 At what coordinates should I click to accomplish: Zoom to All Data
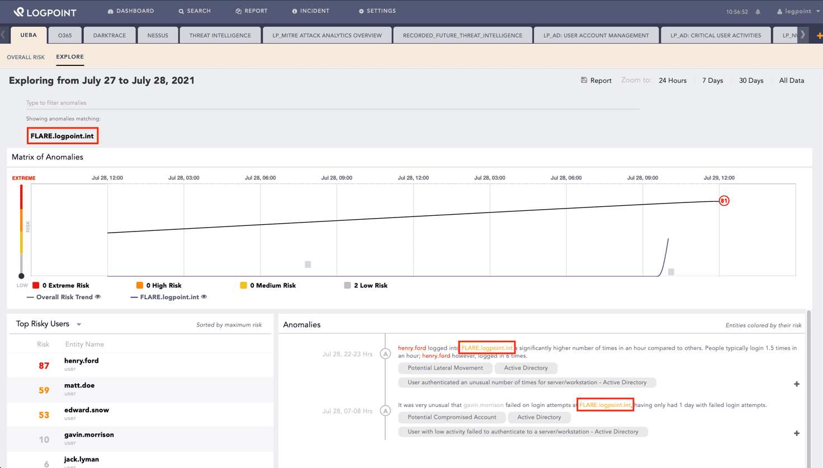tap(792, 81)
